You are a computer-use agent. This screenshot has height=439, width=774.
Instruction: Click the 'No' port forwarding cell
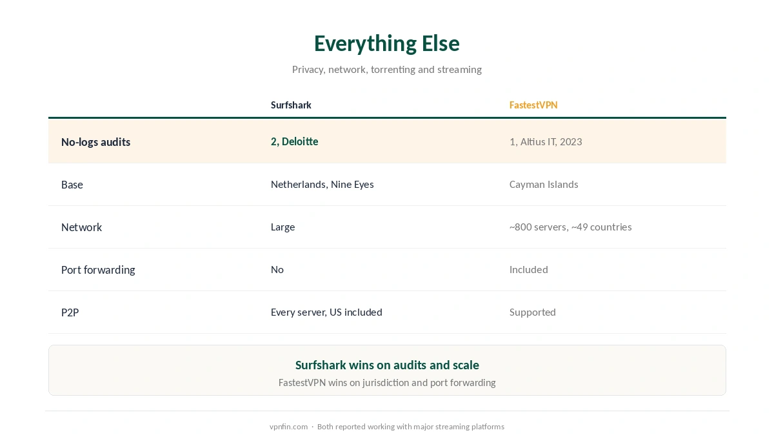click(x=277, y=269)
